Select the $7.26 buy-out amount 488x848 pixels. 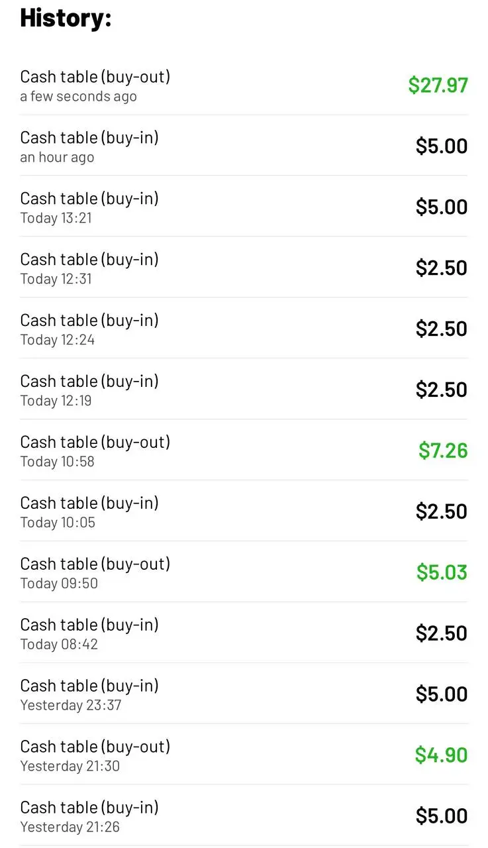tap(443, 450)
